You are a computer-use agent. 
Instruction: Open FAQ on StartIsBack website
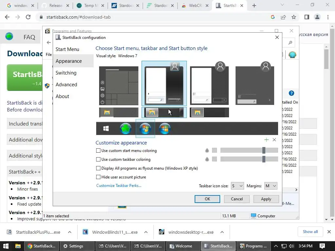[x=29, y=37]
